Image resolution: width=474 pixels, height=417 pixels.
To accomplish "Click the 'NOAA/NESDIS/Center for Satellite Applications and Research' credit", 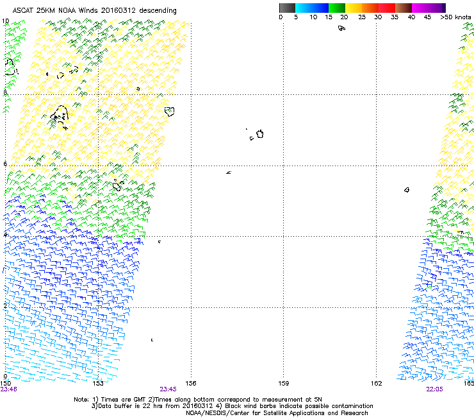I will pos(277,413).
